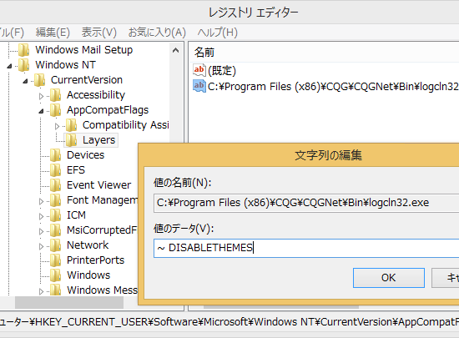This screenshot has height=338, width=459.
Task: Select the PrinterPorts key label
Action: (x=95, y=260)
